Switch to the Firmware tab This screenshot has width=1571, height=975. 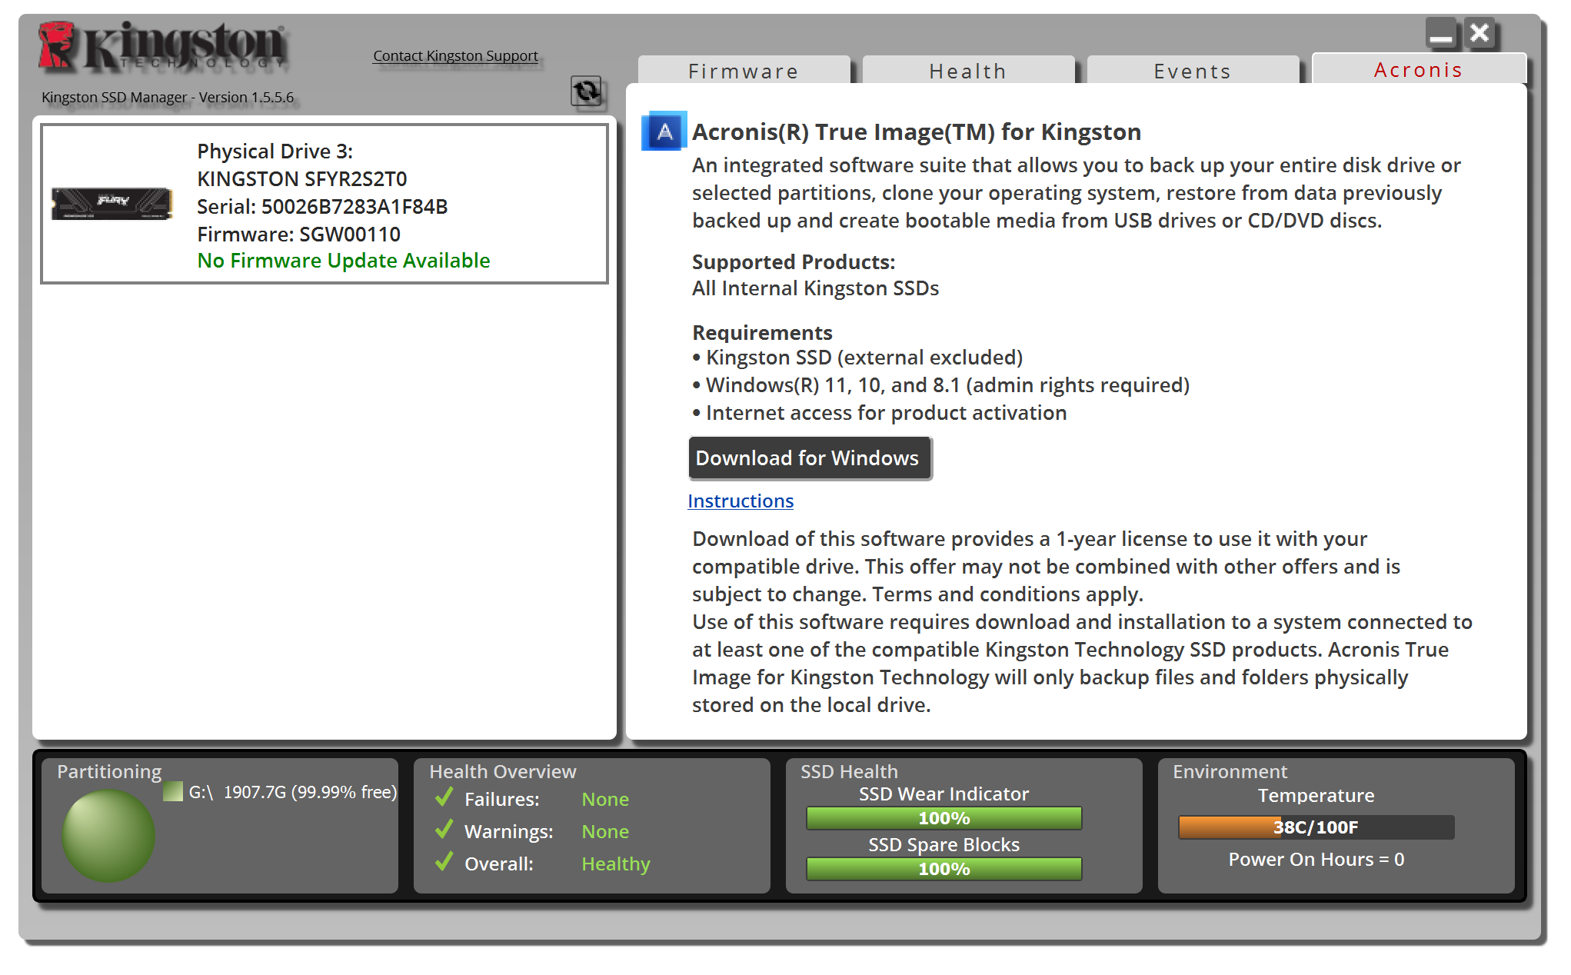click(x=744, y=71)
